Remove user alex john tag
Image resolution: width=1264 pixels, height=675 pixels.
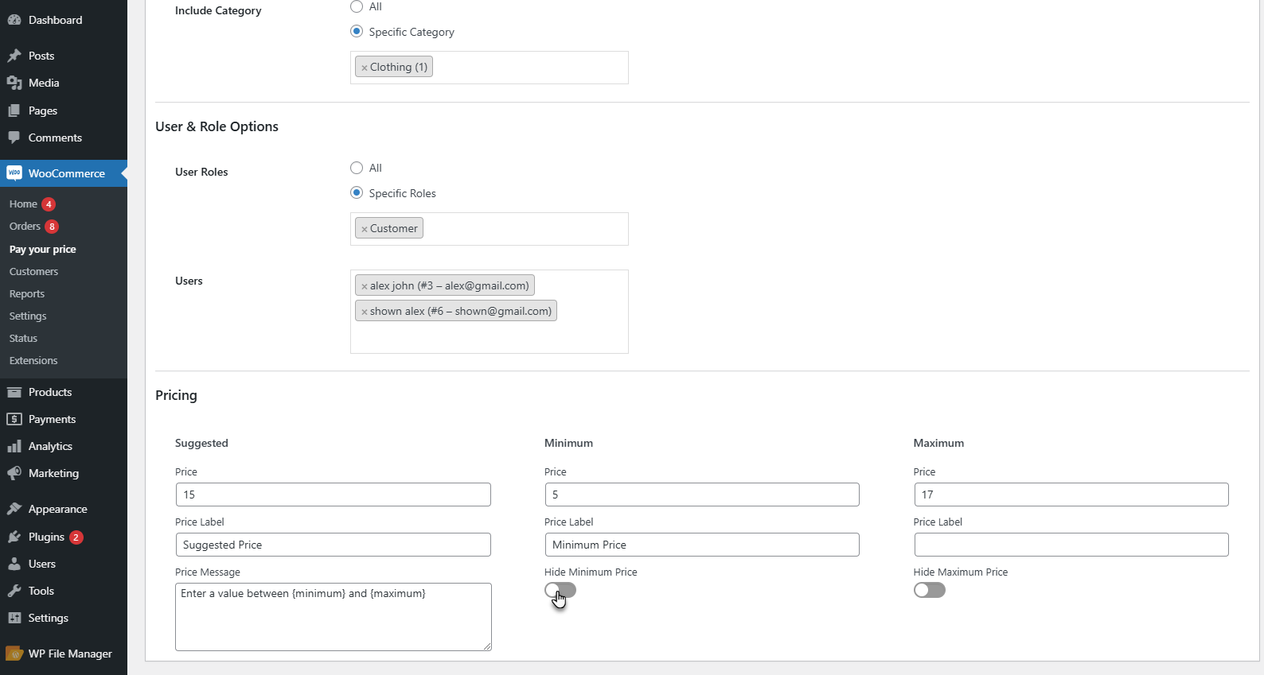tap(365, 286)
